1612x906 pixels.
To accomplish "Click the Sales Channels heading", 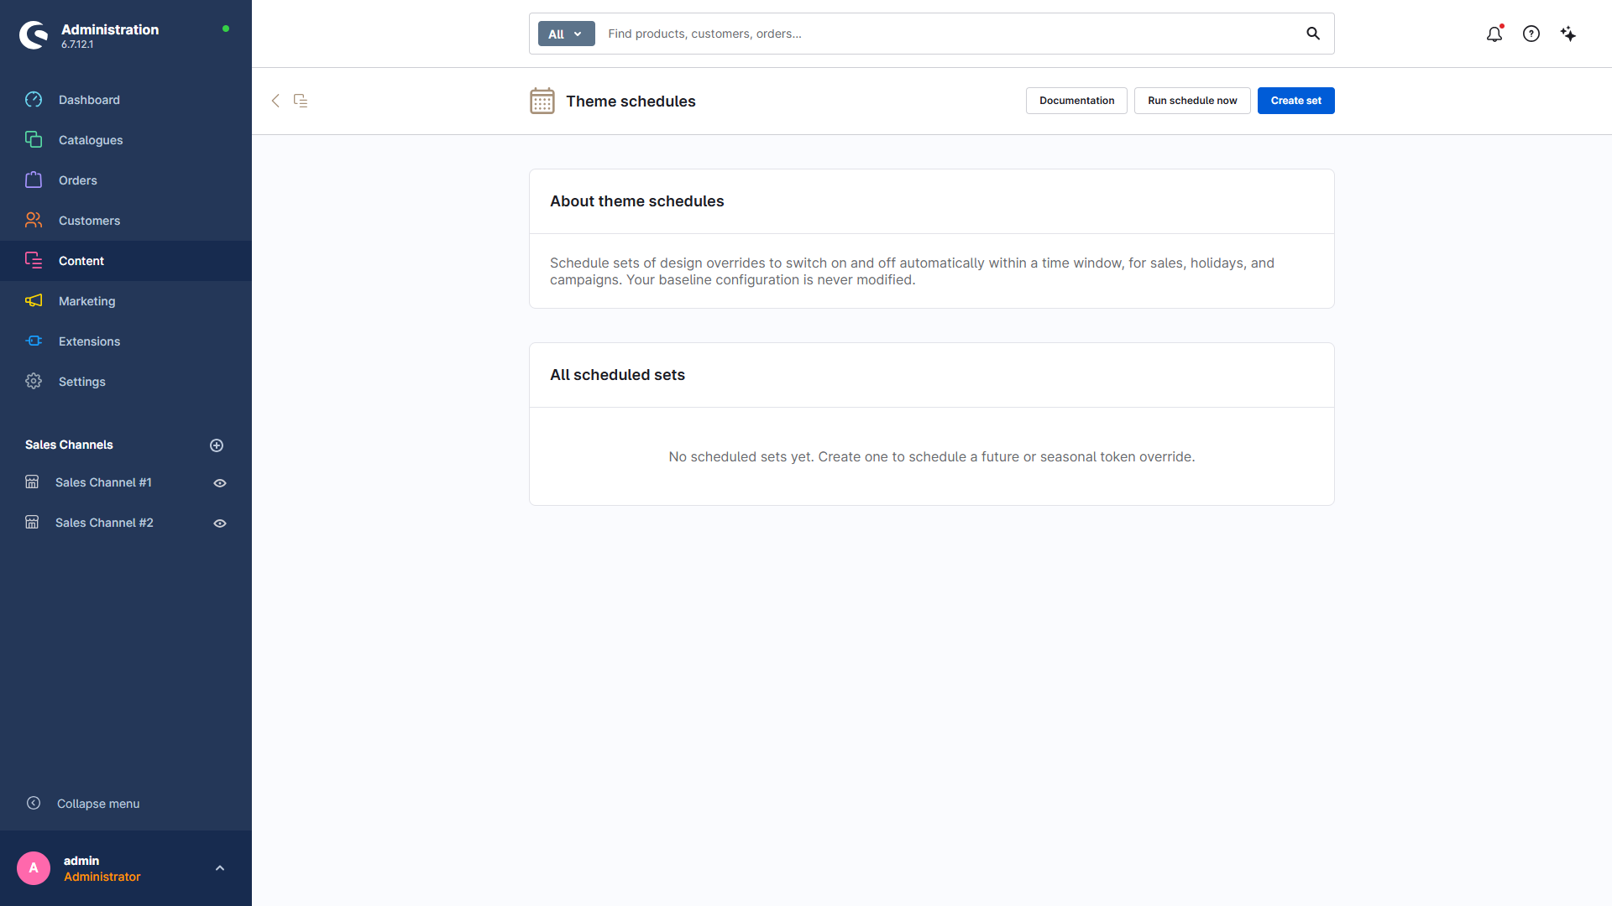I will tap(69, 445).
